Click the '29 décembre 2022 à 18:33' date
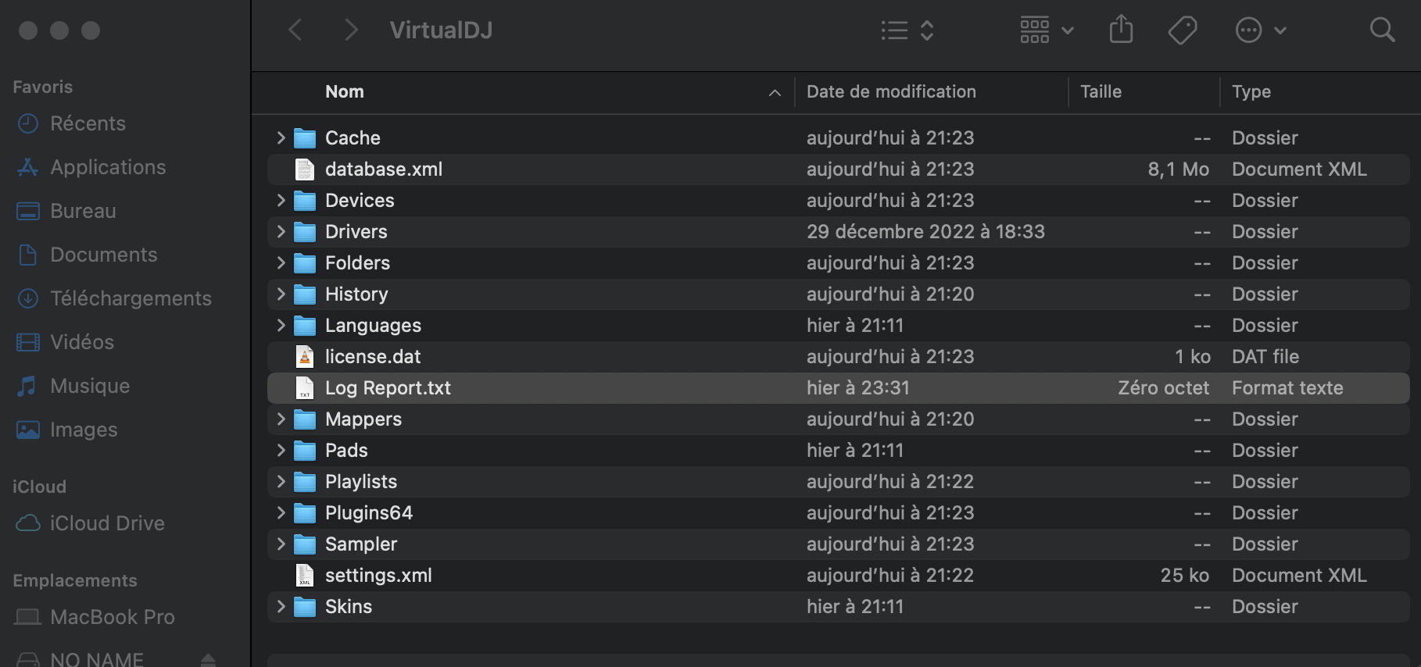 tap(925, 231)
